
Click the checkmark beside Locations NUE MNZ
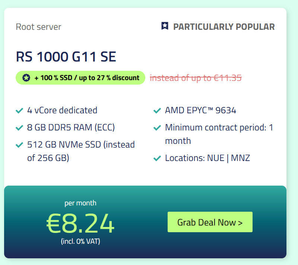pos(157,158)
